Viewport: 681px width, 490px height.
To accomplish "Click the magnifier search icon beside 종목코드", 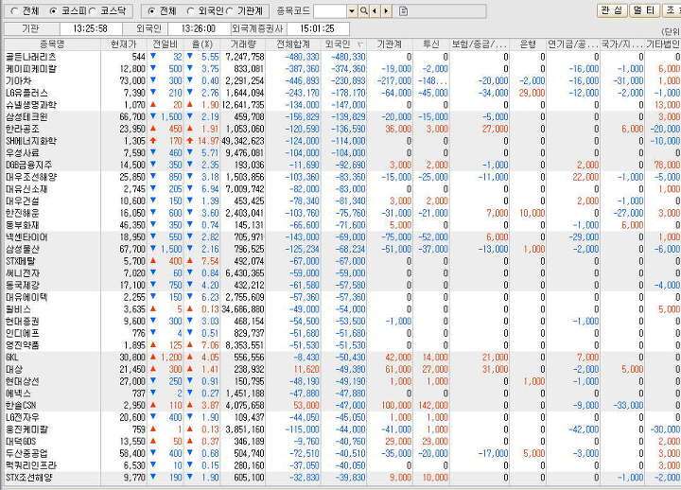I will 364,11.
